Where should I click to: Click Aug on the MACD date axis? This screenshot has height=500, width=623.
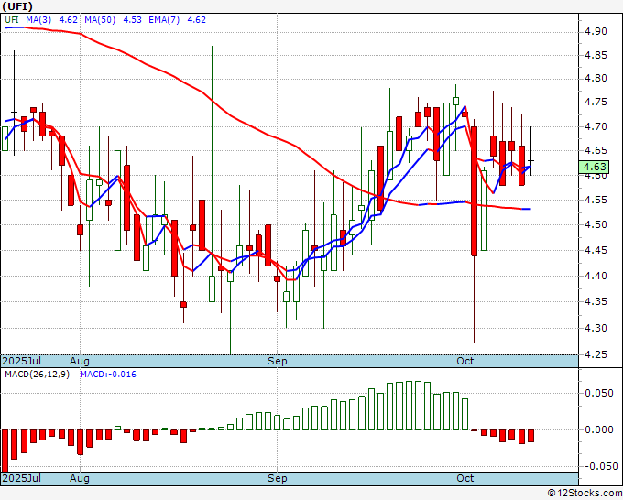point(80,478)
